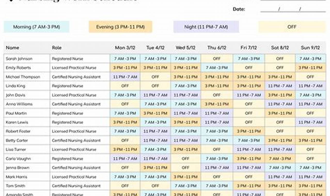Select Tom Smith's Friday 3 PM-11 PM shift cell
This screenshot has width=330, height=196.
(248, 186)
